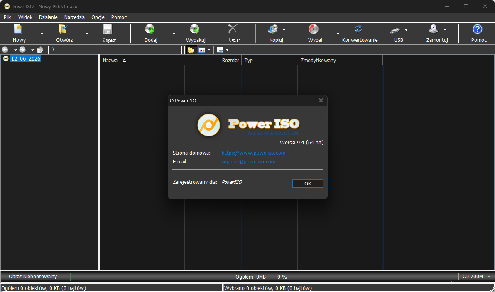Open the Zamontuj dropdown arrow

tap(445, 30)
